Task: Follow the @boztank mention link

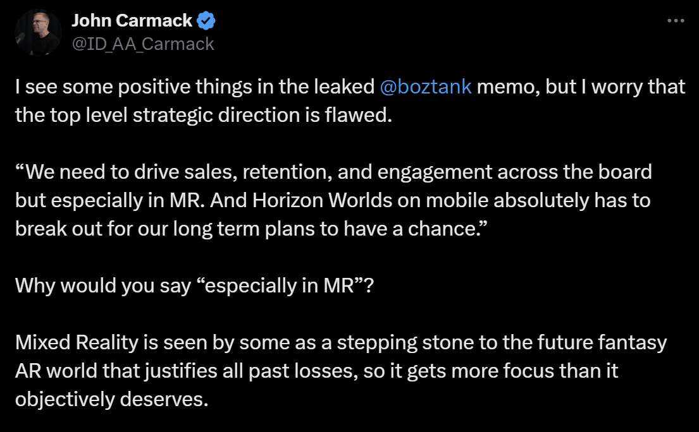Action: [426, 87]
